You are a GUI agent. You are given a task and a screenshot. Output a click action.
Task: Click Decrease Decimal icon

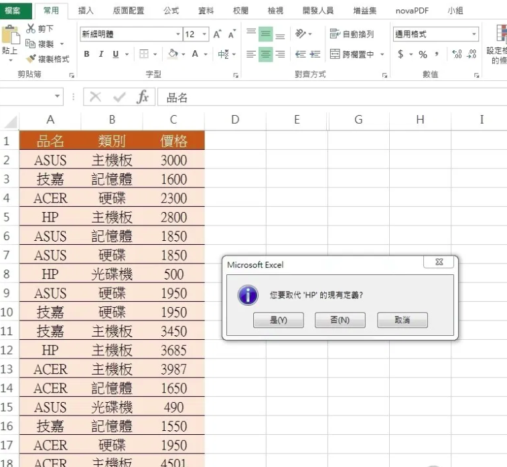point(472,54)
